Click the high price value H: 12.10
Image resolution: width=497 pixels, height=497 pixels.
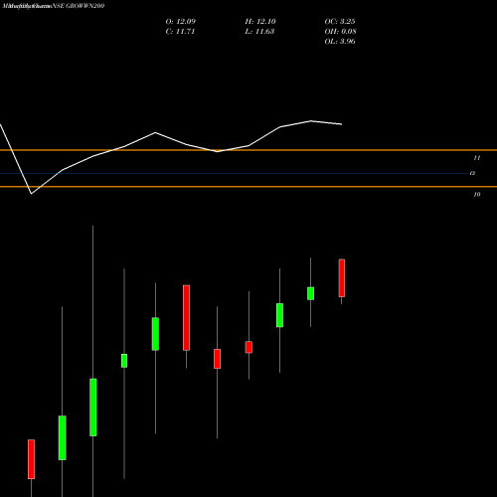point(260,22)
